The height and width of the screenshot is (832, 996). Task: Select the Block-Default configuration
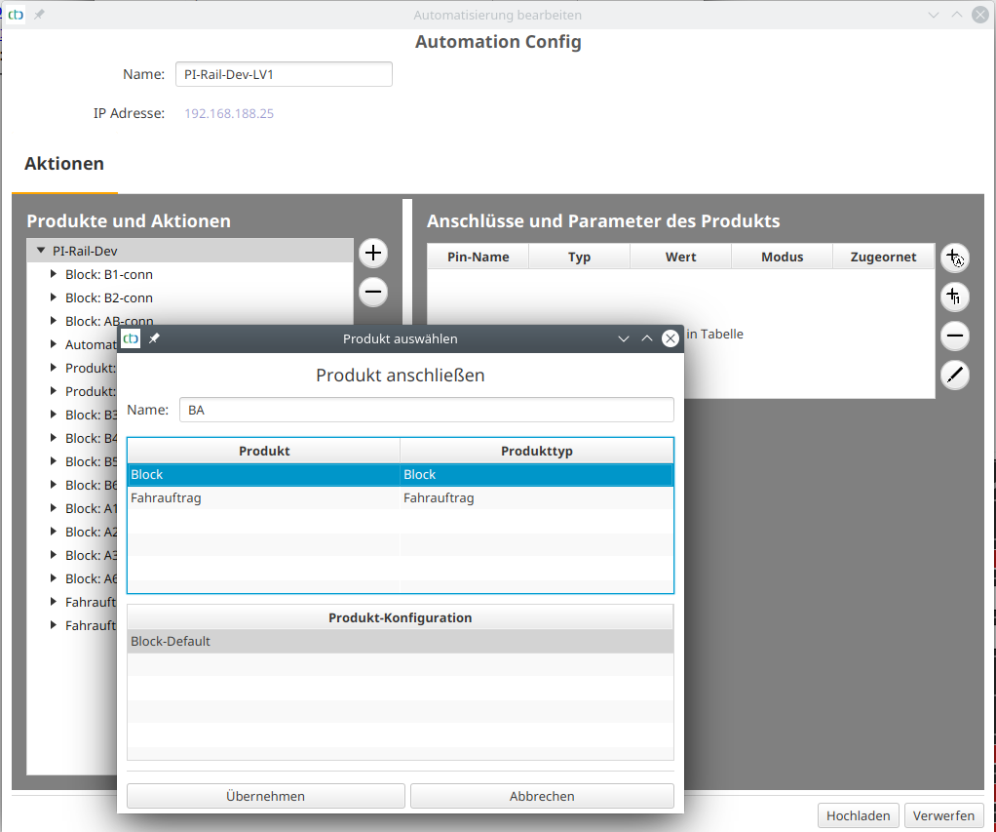(x=400, y=642)
